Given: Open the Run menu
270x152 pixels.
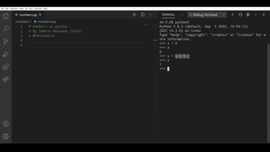Looking at the screenshot, I should 31,8.
